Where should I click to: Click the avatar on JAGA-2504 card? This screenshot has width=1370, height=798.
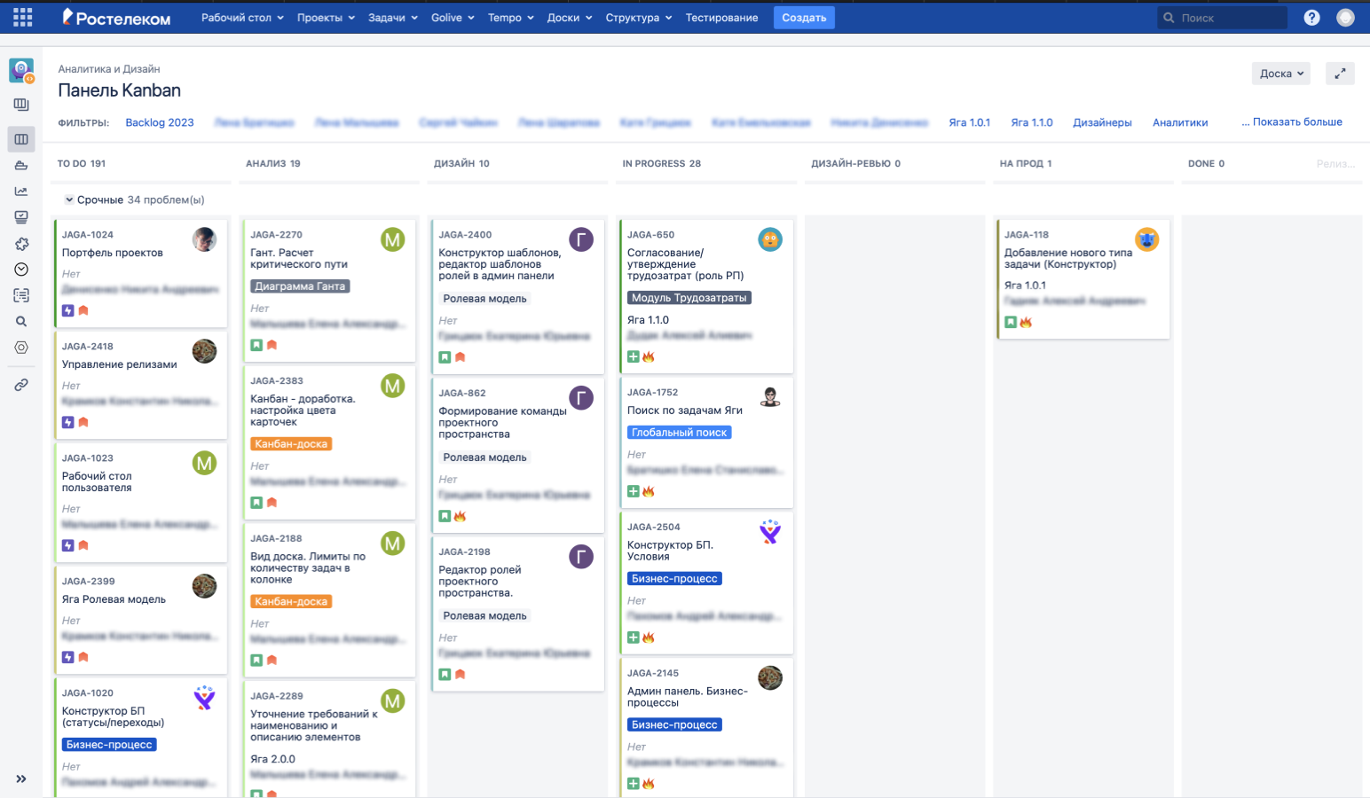click(770, 531)
